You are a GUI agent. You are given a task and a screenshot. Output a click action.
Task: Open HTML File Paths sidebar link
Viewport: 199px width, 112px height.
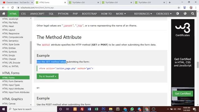tap(10, 23)
